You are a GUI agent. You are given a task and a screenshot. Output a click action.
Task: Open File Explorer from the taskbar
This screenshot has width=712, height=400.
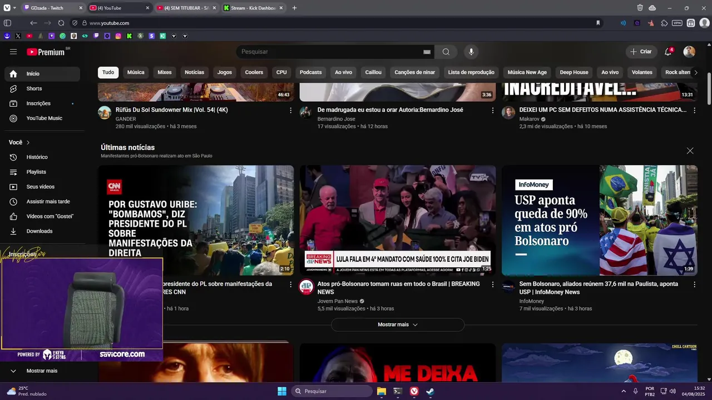tap(381, 391)
